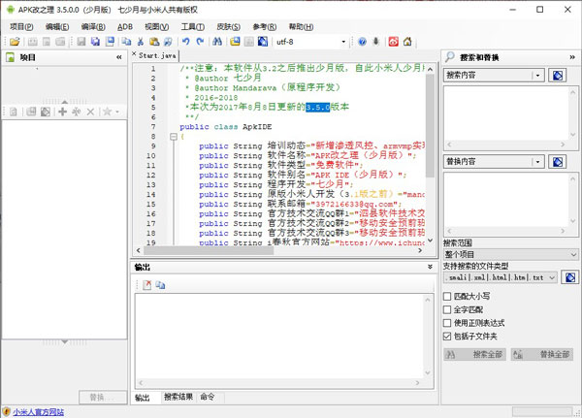Open the 替换内容 dropdown arrow

(537, 162)
